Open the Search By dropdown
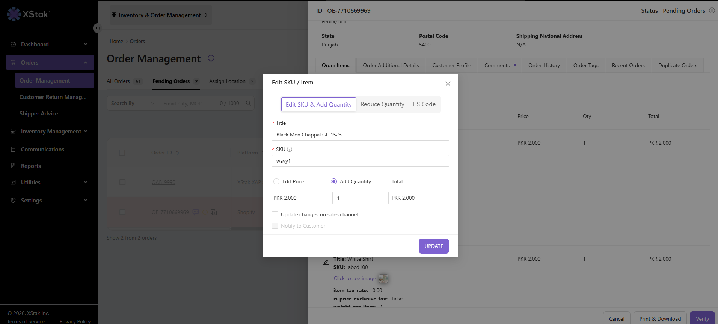 [133, 103]
